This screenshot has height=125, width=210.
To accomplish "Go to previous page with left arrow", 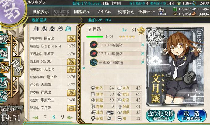I will pyautogui.click(x=36, y=118).
